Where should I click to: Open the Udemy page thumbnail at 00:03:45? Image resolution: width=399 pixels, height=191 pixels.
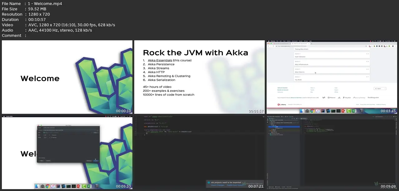[332, 77]
